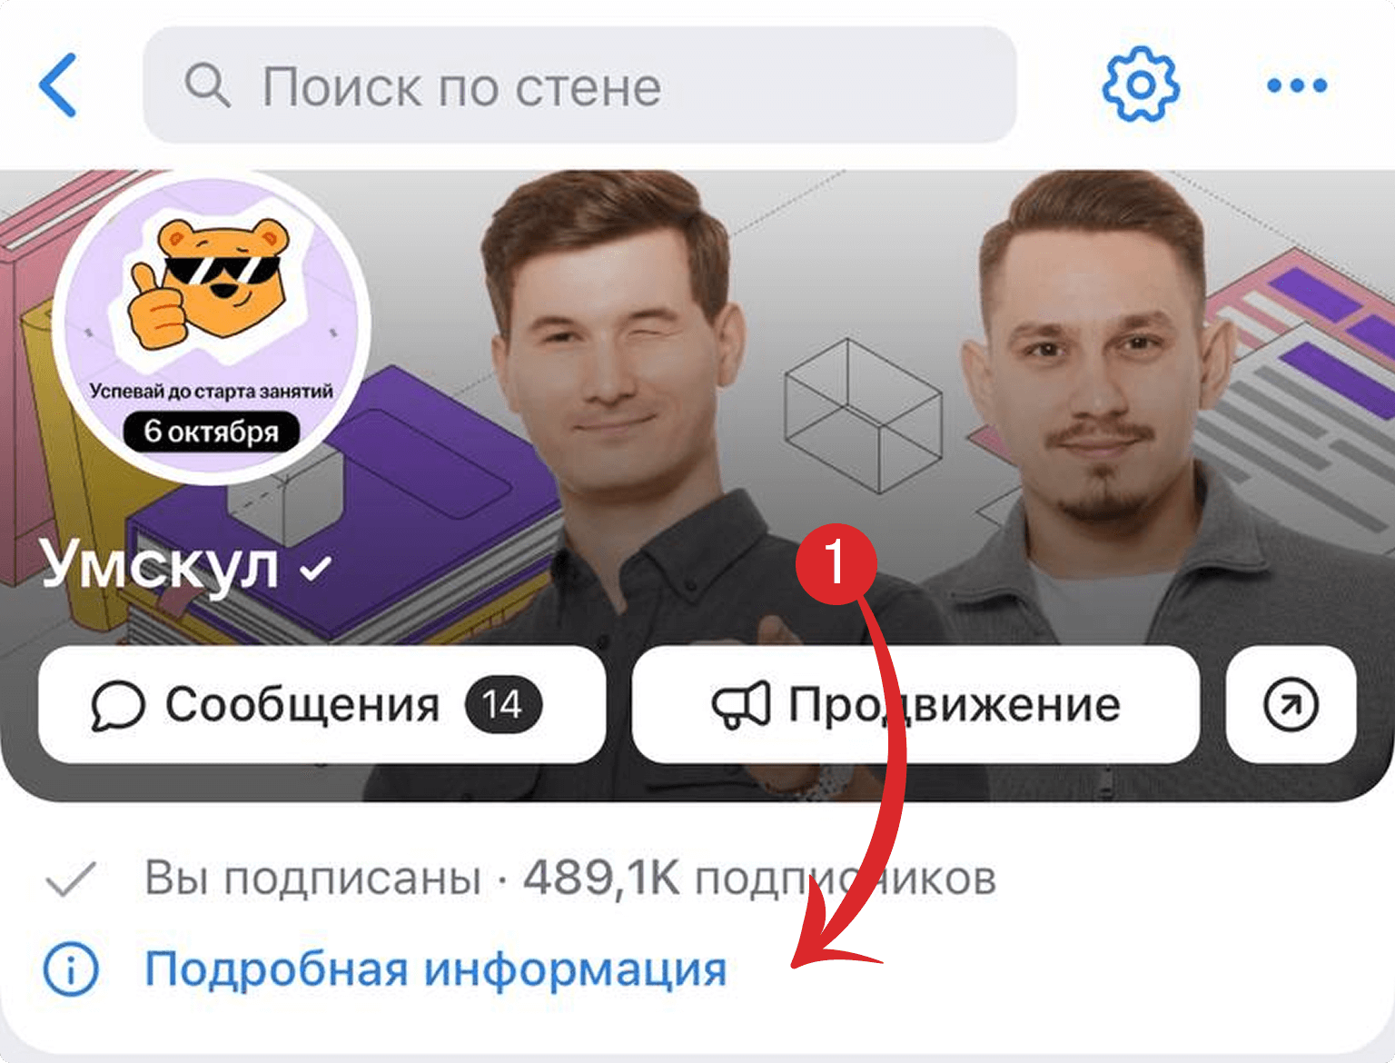Focus the Поиск по стене search field
This screenshot has width=1395, height=1063.
[x=579, y=85]
